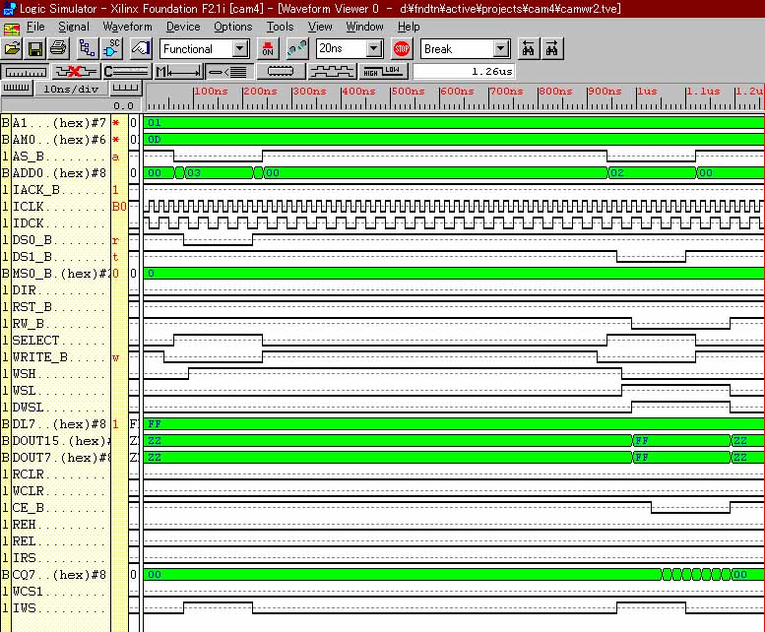This screenshot has width=765, height=632.
Task: Open the Signal menu
Action: (x=73, y=27)
